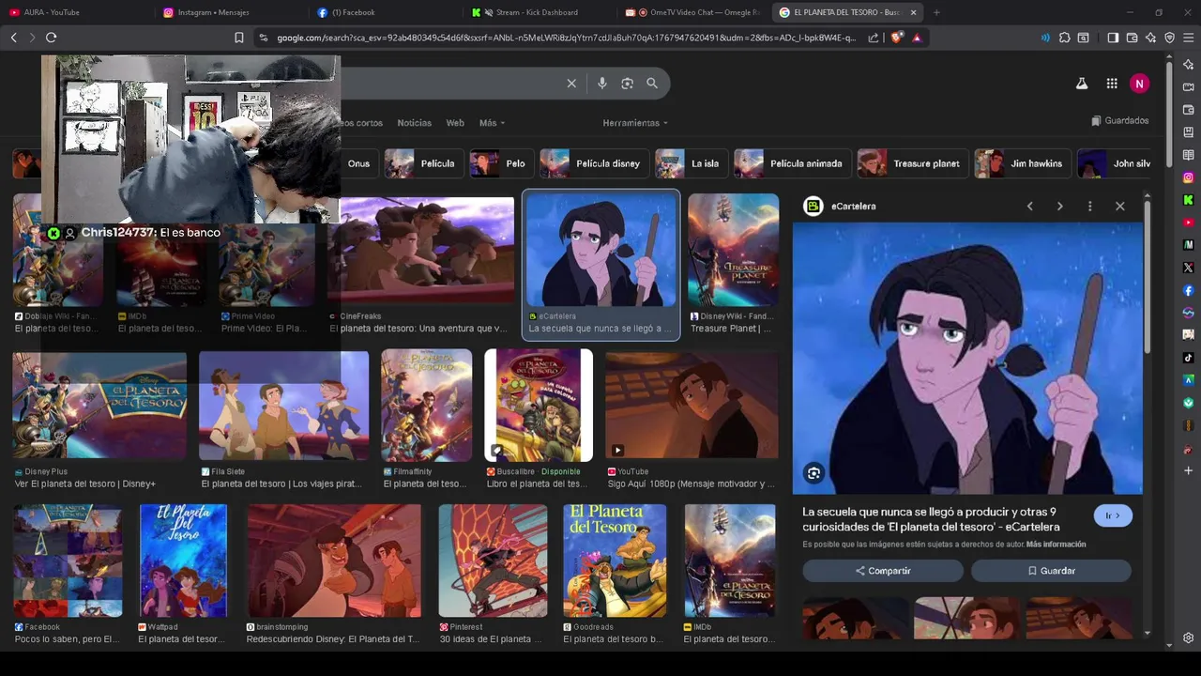Open TikTok icon in the browser sidebar
This screenshot has height=676, width=1201.
(x=1188, y=358)
